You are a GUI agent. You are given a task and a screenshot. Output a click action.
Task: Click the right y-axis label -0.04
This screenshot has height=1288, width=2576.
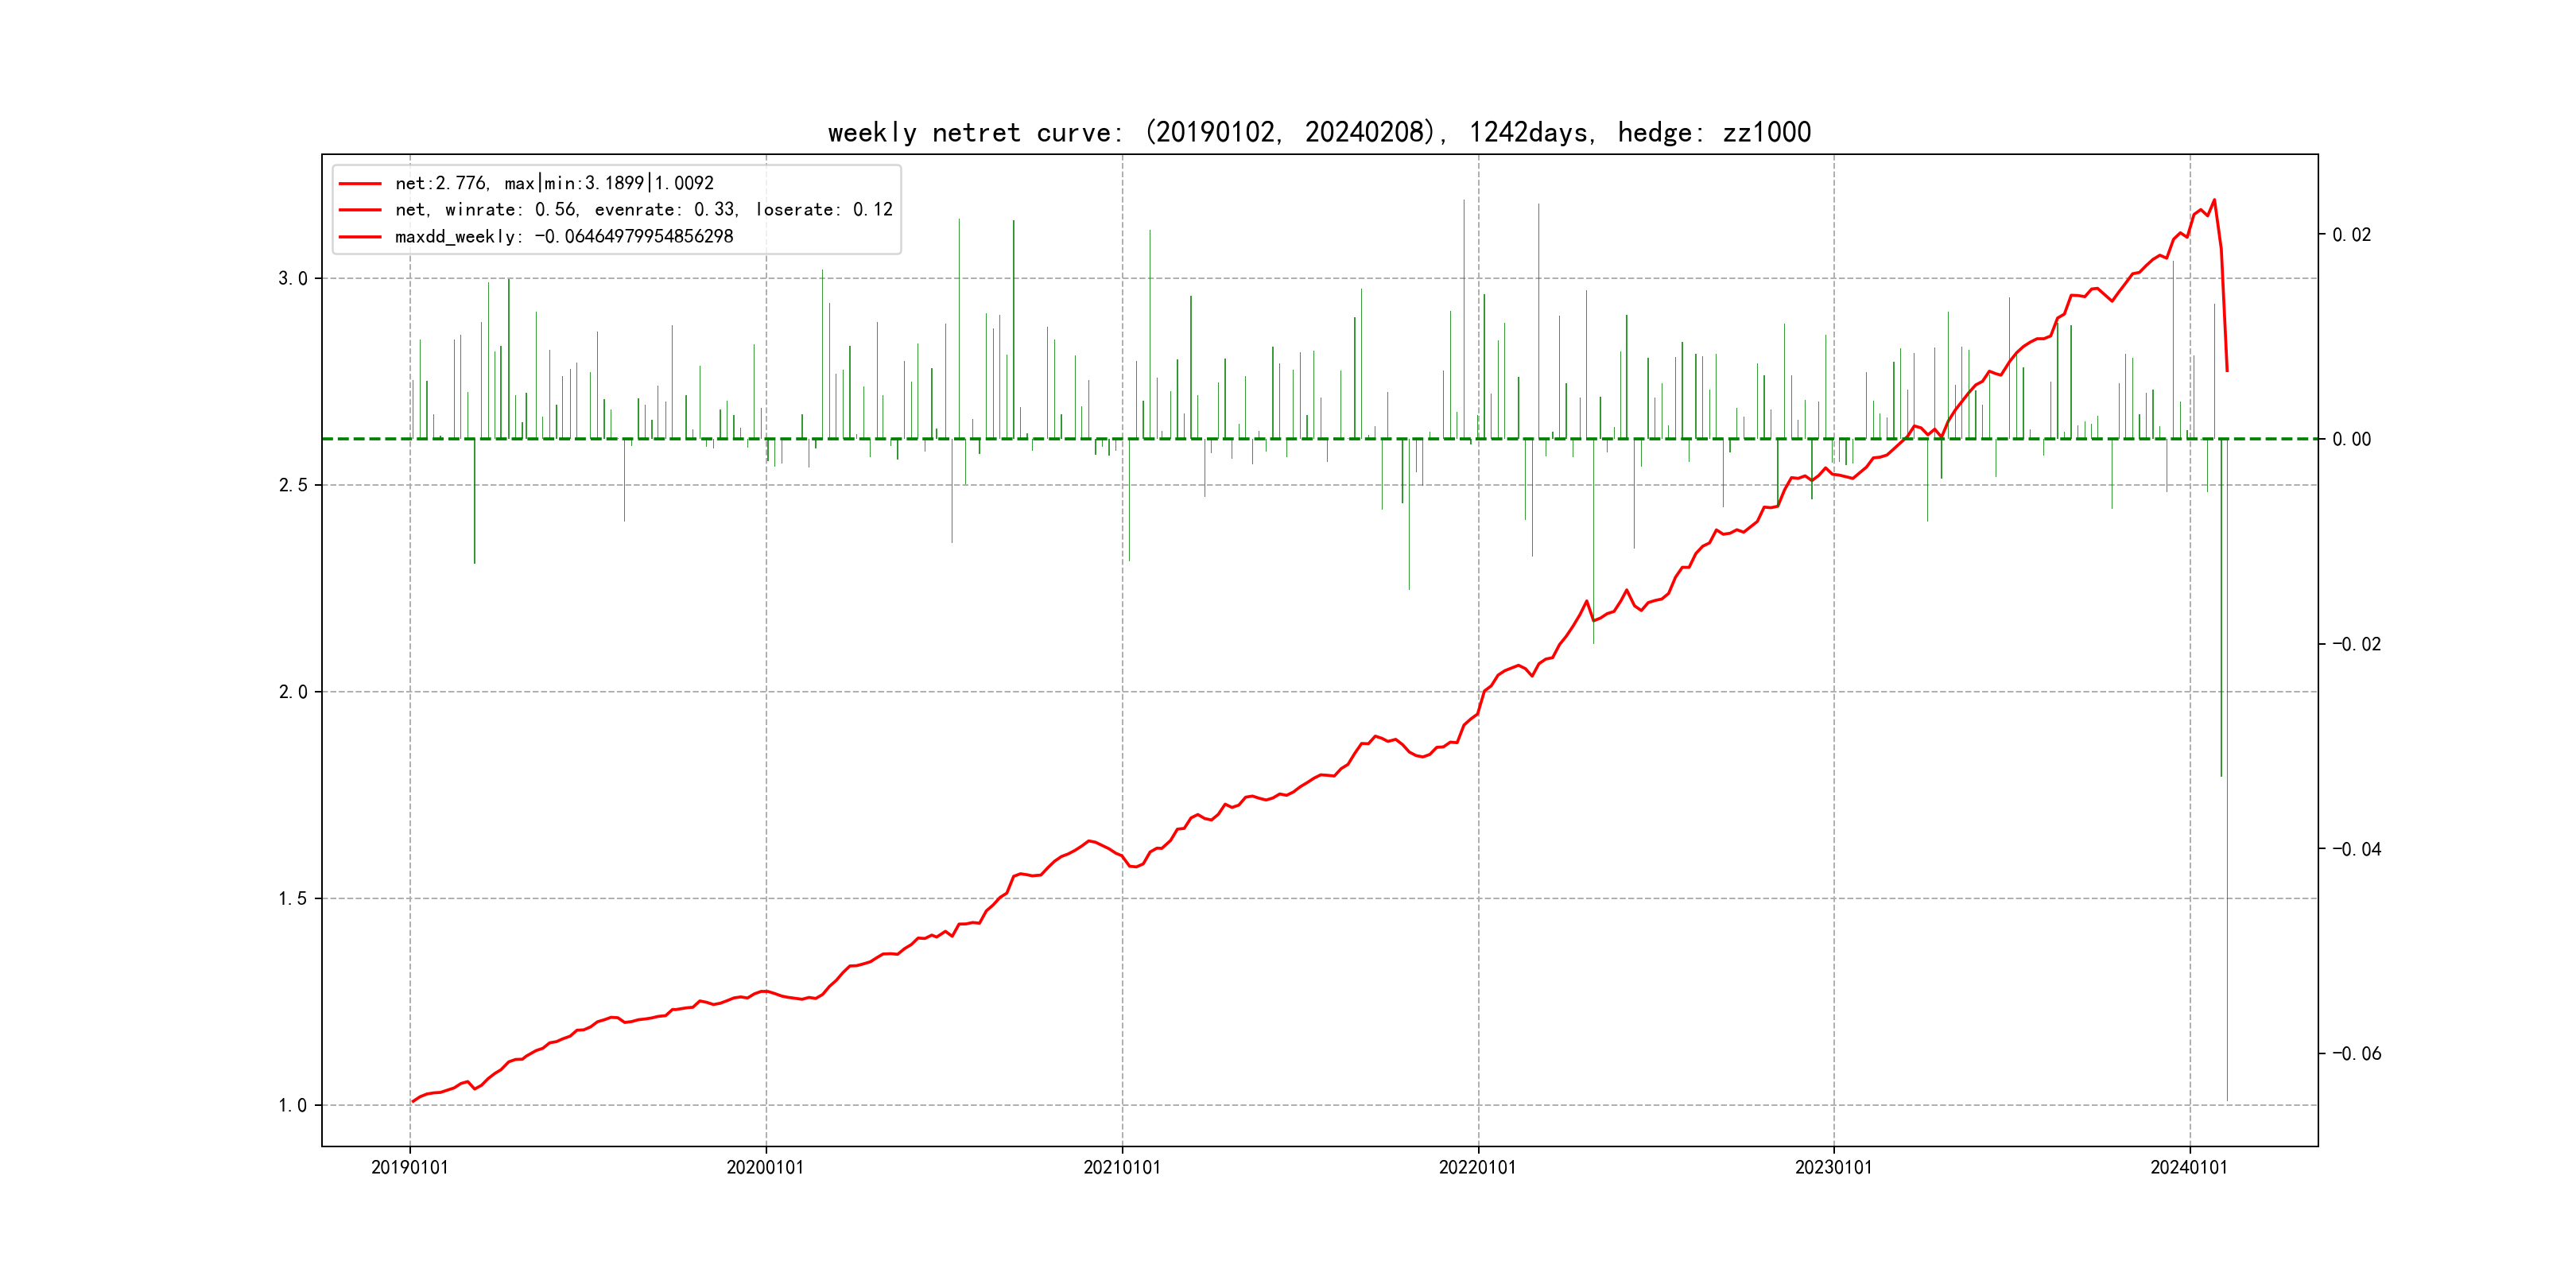pyautogui.click(x=2356, y=850)
